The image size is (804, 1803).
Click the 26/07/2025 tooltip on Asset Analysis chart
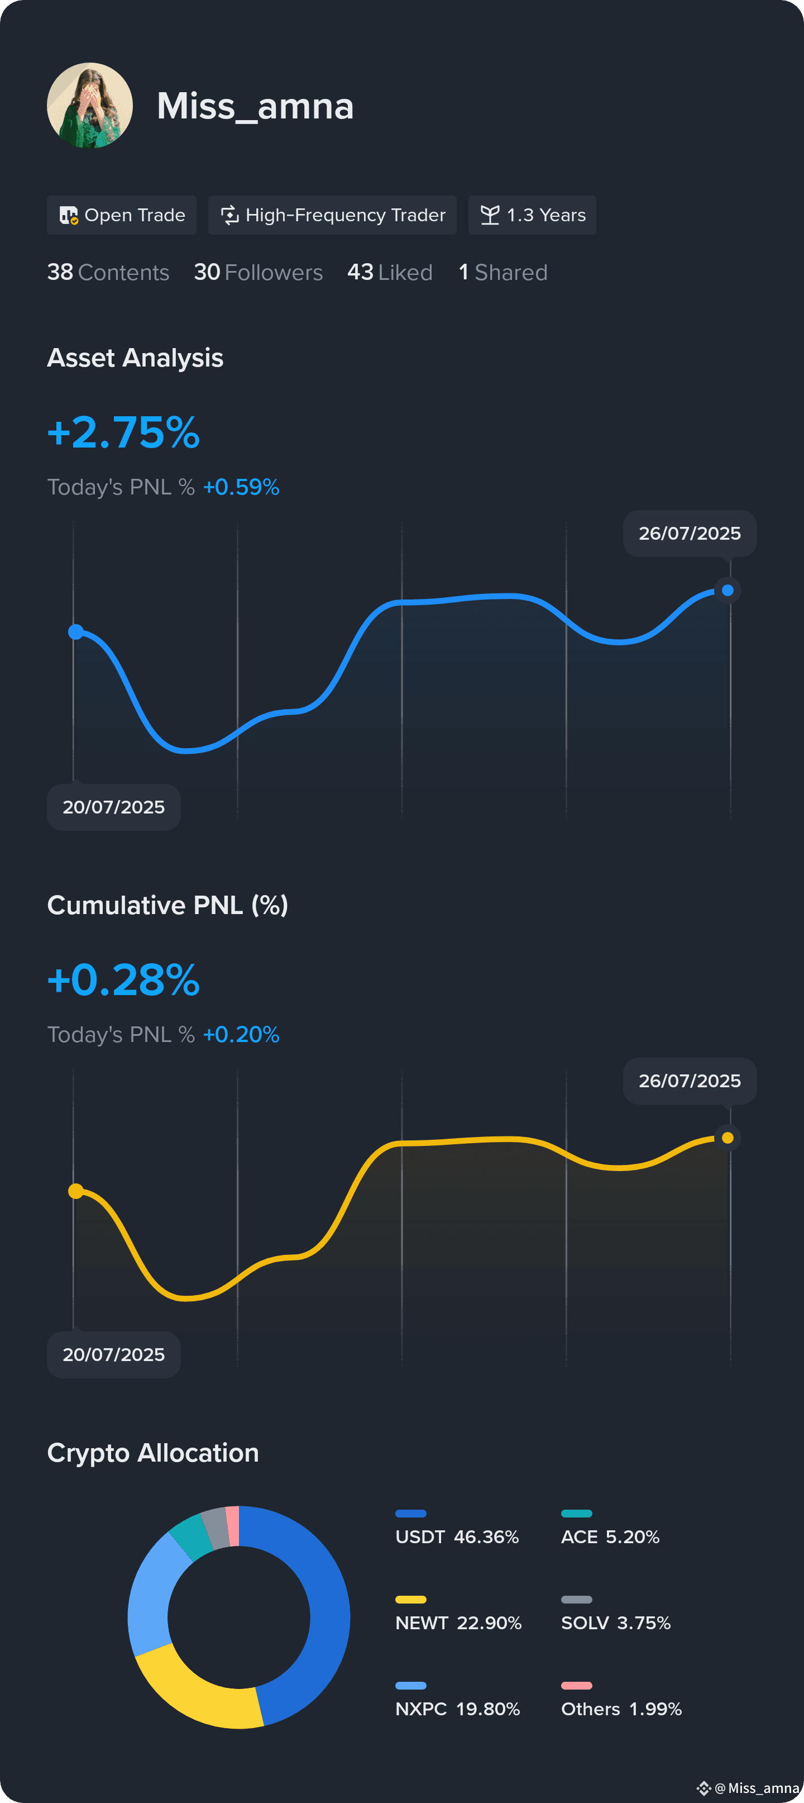point(690,534)
